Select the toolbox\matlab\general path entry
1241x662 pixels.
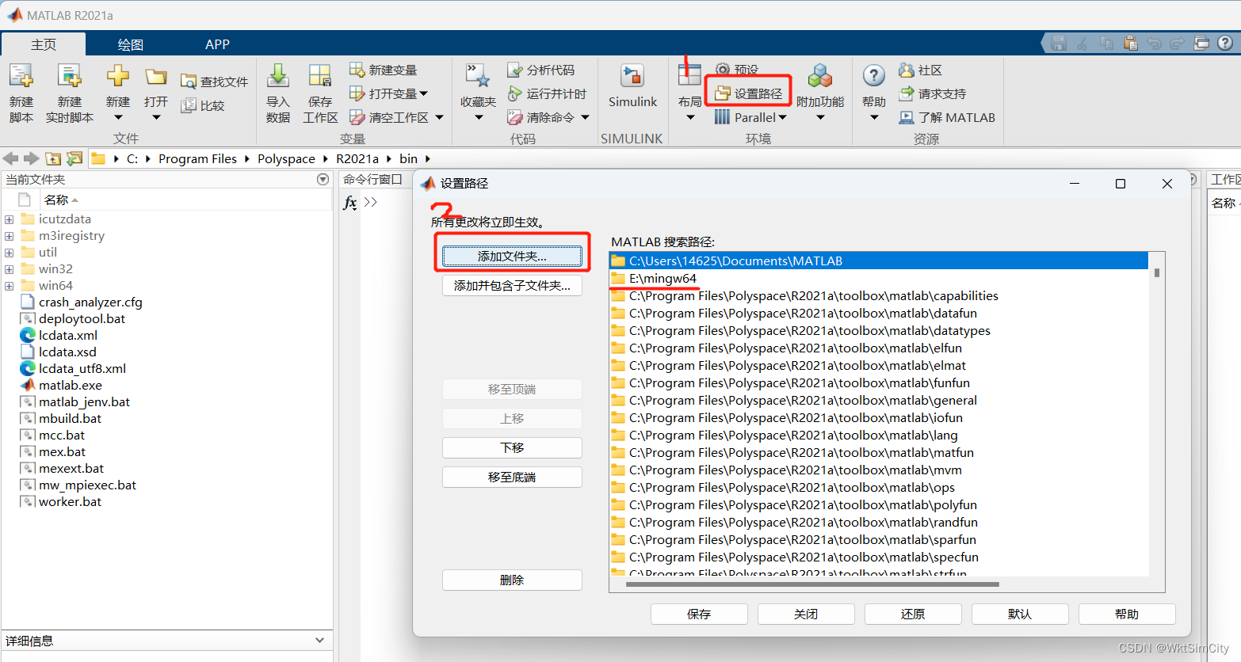tap(878, 401)
